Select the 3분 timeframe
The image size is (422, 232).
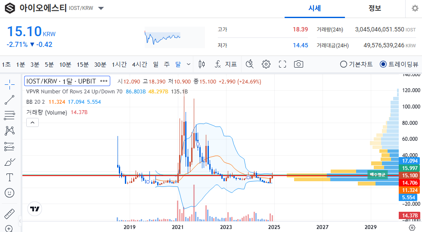(35, 64)
